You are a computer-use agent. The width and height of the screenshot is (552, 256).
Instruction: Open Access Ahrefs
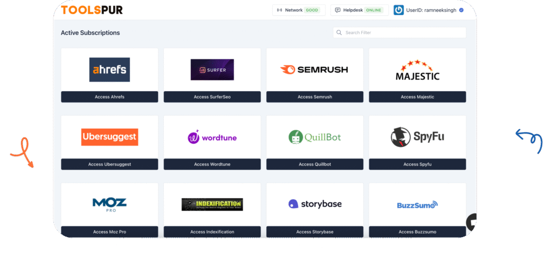tap(109, 97)
